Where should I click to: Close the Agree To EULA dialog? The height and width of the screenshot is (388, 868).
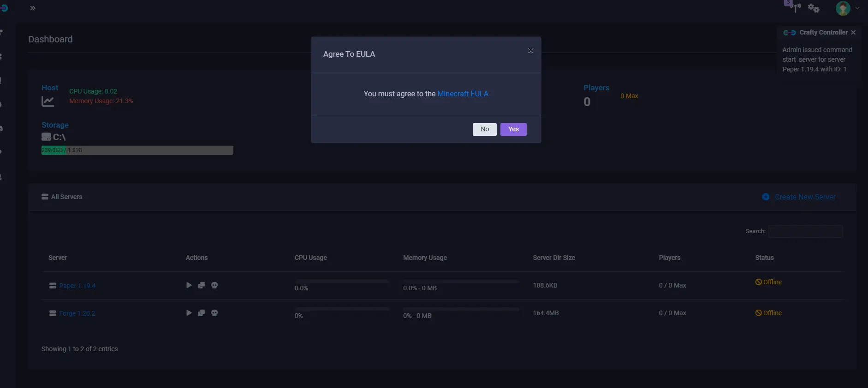click(x=531, y=51)
